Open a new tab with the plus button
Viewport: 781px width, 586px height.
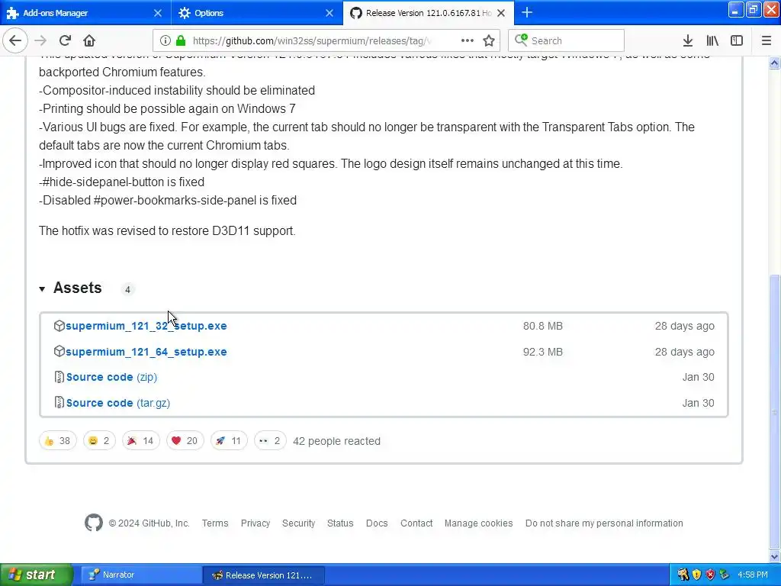(x=527, y=12)
